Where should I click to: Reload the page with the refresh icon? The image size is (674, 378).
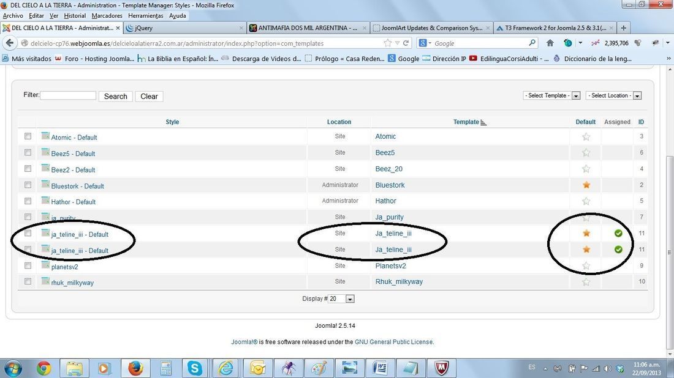coord(406,43)
